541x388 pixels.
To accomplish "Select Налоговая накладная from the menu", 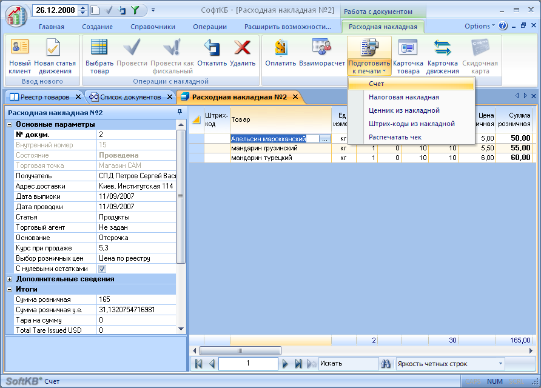I will (403, 97).
